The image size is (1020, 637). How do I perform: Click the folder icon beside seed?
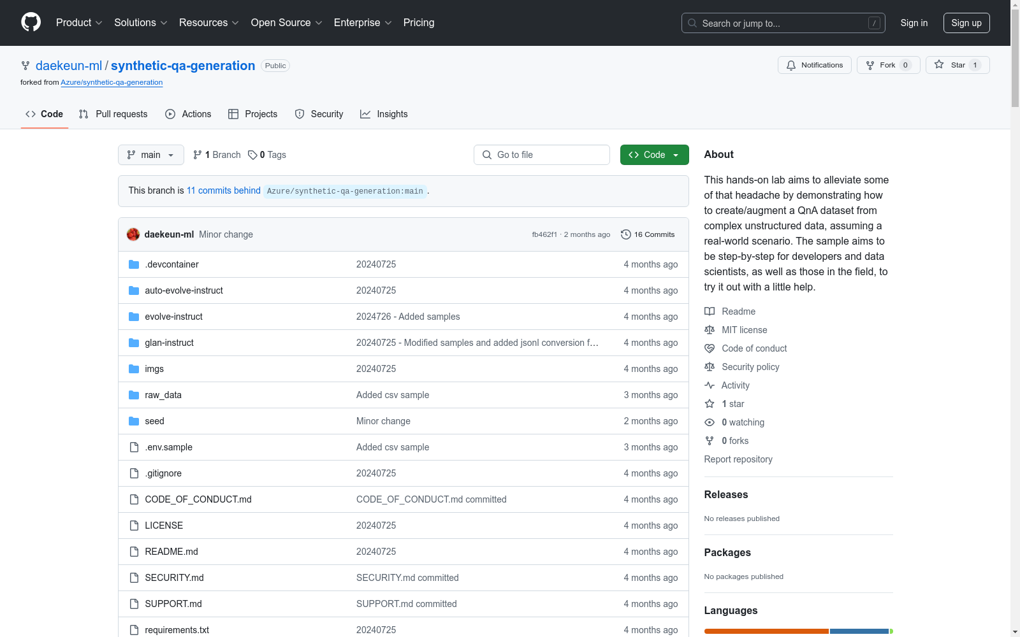[x=134, y=421]
